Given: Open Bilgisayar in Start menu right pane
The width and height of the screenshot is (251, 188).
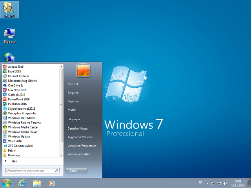Looking at the screenshot, I should click(74, 119).
